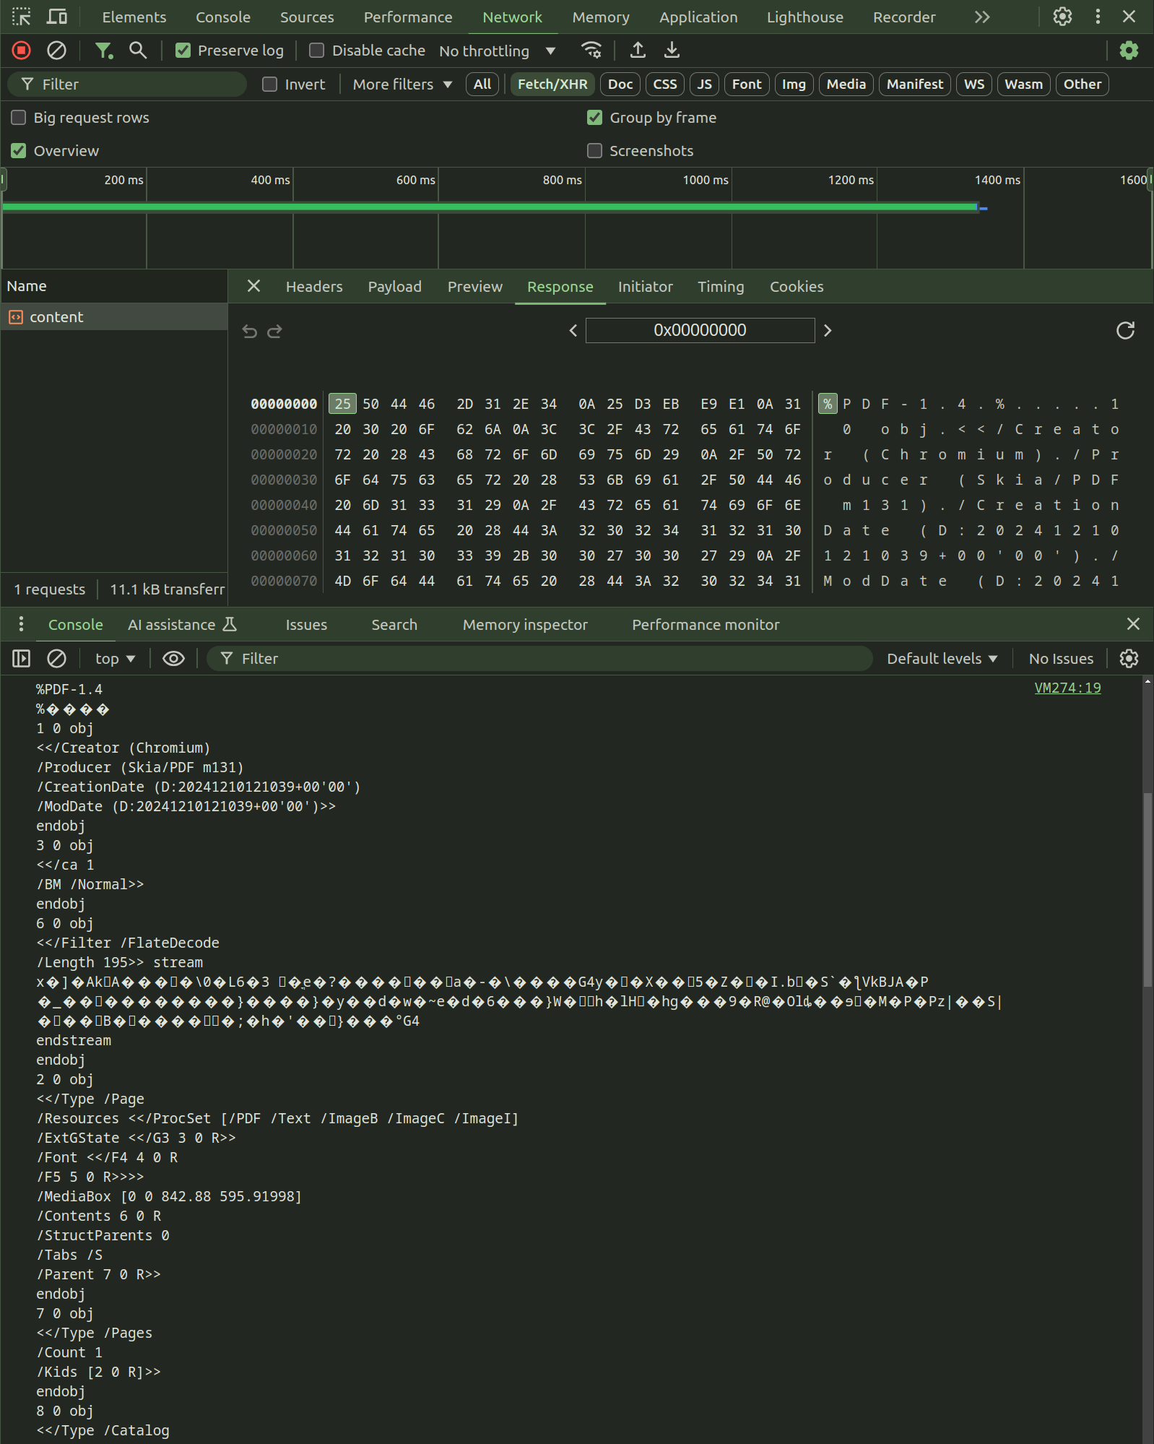Viewport: 1154px width, 1444px height.
Task: Open the AI assistance drawer tab
Action: point(182,625)
